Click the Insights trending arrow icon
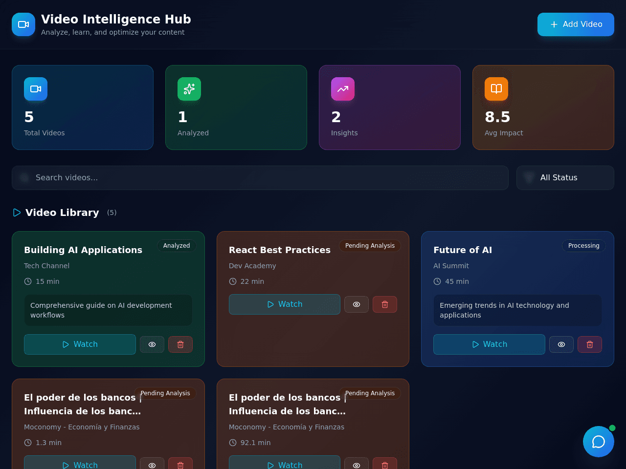Screen dimensions: 626x469 click(x=343, y=89)
